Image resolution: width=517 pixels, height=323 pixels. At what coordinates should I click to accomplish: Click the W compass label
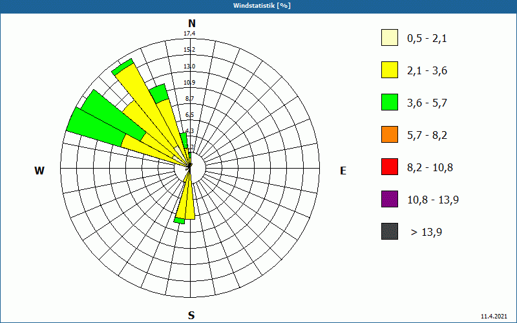point(39,171)
